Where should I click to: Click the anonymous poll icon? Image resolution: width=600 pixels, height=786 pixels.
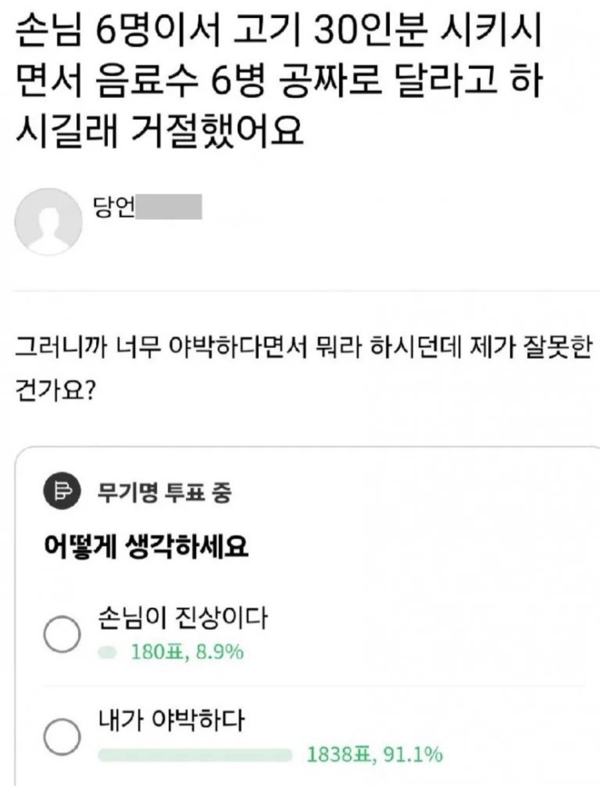[x=59, y=493]
